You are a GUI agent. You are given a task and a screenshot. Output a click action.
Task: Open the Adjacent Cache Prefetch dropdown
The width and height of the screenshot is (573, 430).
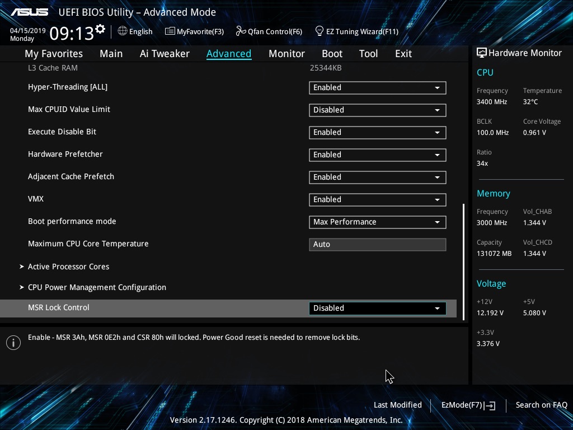pos(378,177)
